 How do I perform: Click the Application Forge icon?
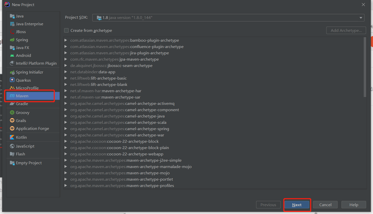(x=12, y=128)
